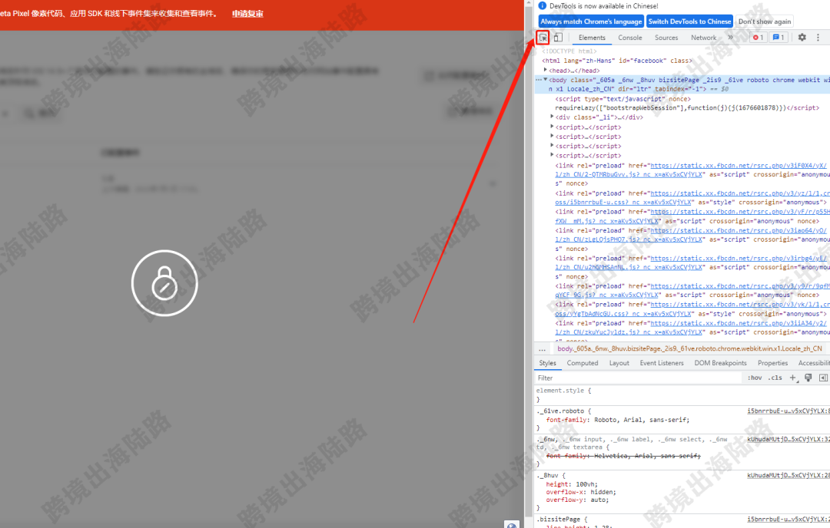Viewport: 830px width, 528px height.
Task: Switch to the Elements tab
Action: (x=592, y=38)
